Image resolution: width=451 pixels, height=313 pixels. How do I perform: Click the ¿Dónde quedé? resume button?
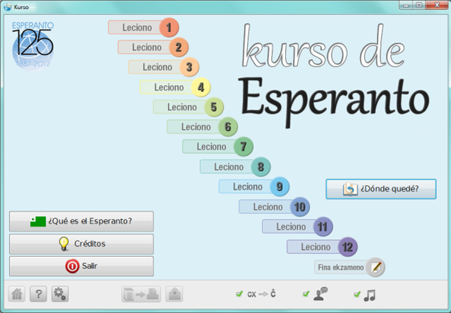click(x=381, y=189)
